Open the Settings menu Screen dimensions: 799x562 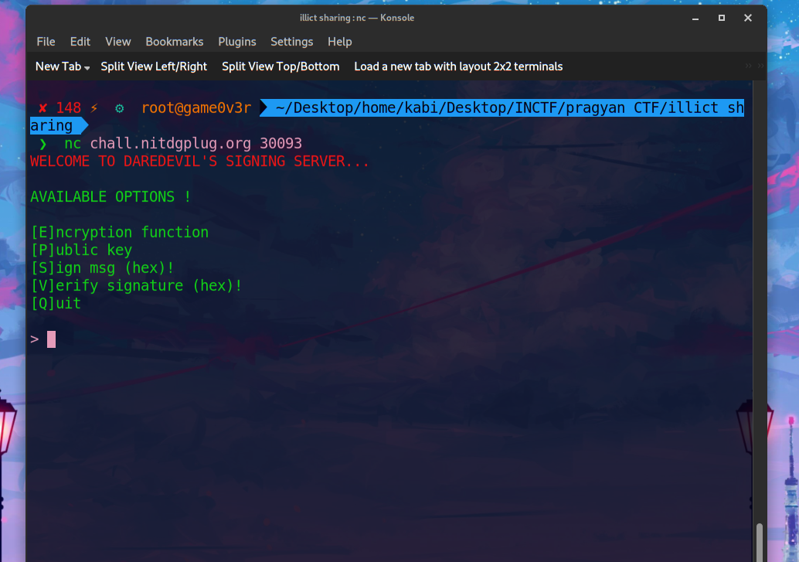(291, 42)
